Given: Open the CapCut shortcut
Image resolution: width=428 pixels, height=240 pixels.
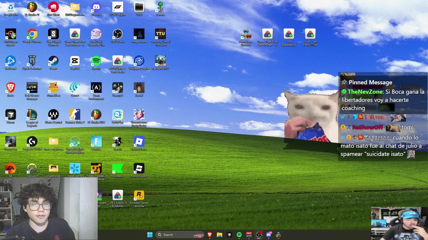Looking at the screenshot, I should 75,63.
